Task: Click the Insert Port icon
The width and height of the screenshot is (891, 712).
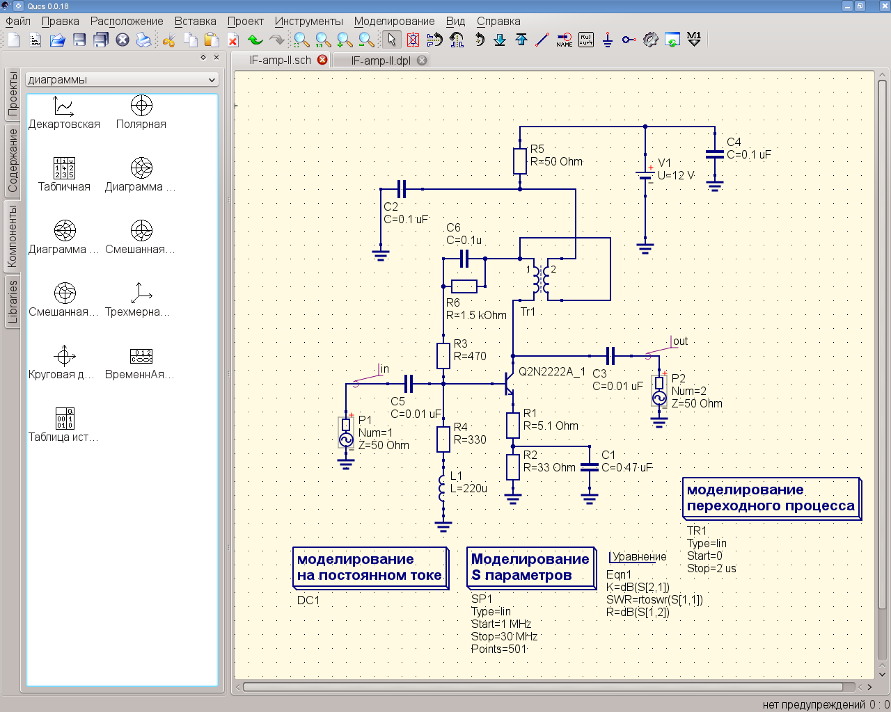Action: [x=629, y=40]
